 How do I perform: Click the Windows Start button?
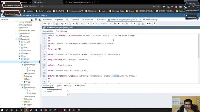[2, 110]
